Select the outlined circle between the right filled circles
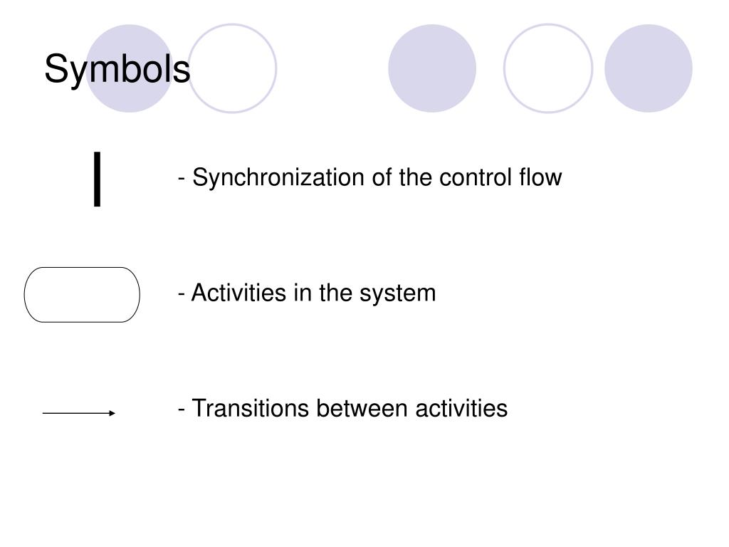Viewport: 729px width, 547px height. coord(548,68)
